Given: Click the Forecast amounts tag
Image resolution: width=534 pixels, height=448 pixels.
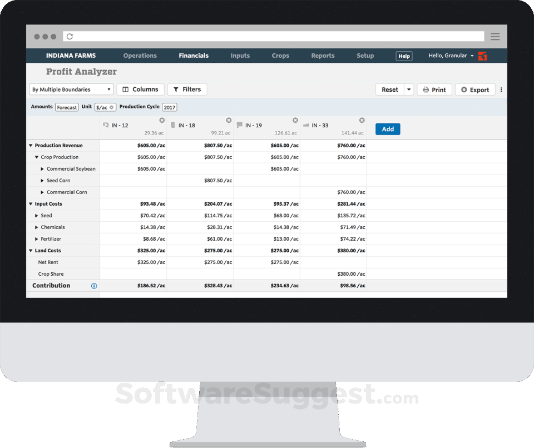Looking at the screenshot, I should point(67,107).
